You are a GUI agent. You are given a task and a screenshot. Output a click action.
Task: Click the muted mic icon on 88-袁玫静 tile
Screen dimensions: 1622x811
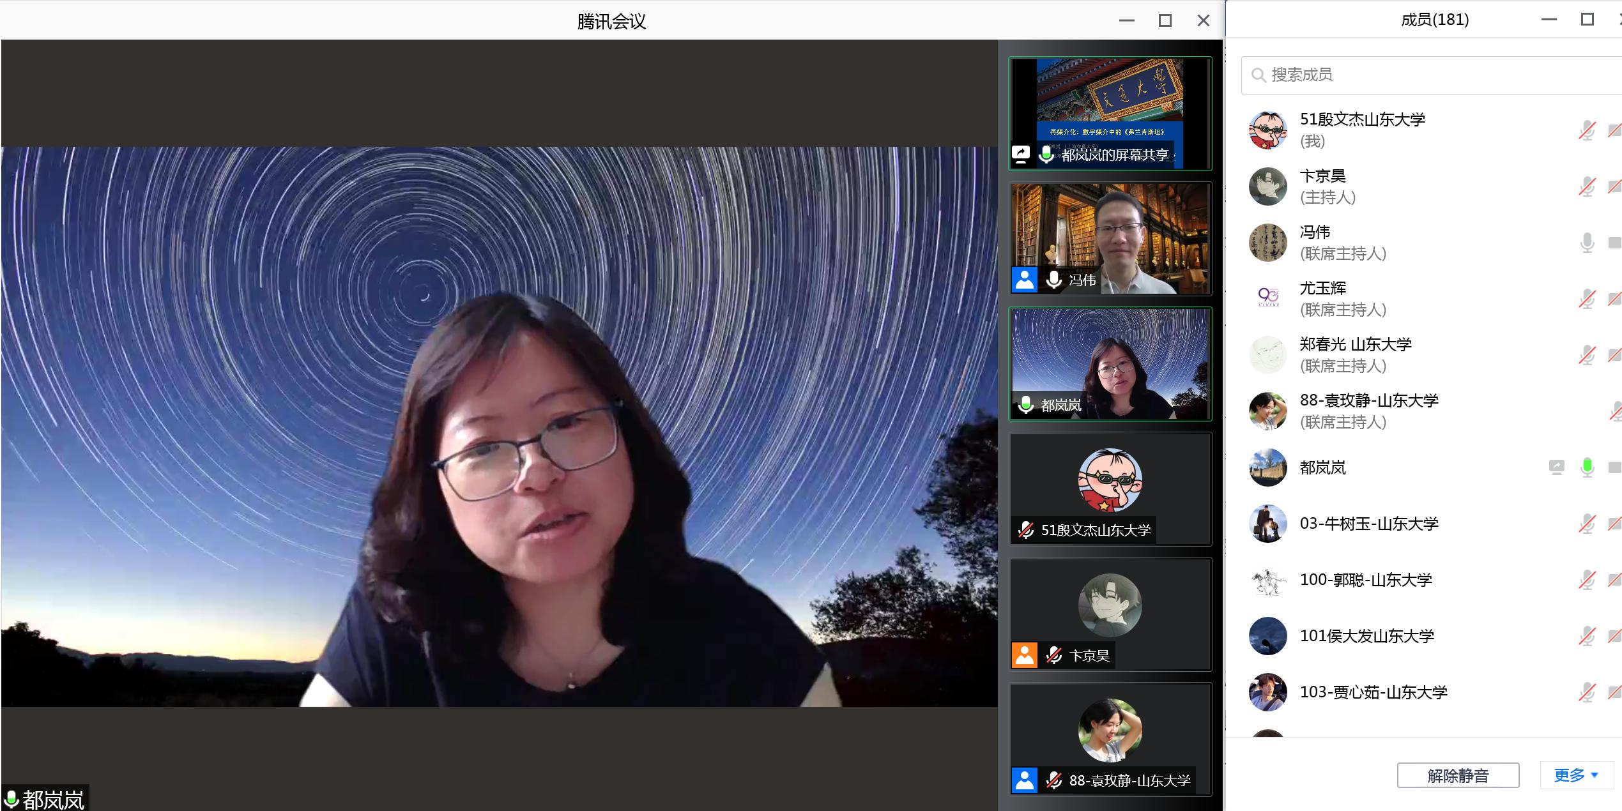pyautogui.click(x=1054, y=780)
